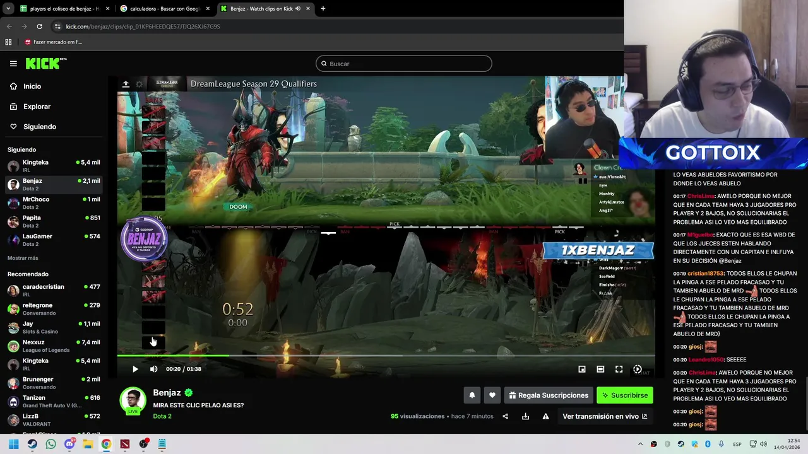
Task: Click the green Suscribirse button
Action: pos(625,395)
